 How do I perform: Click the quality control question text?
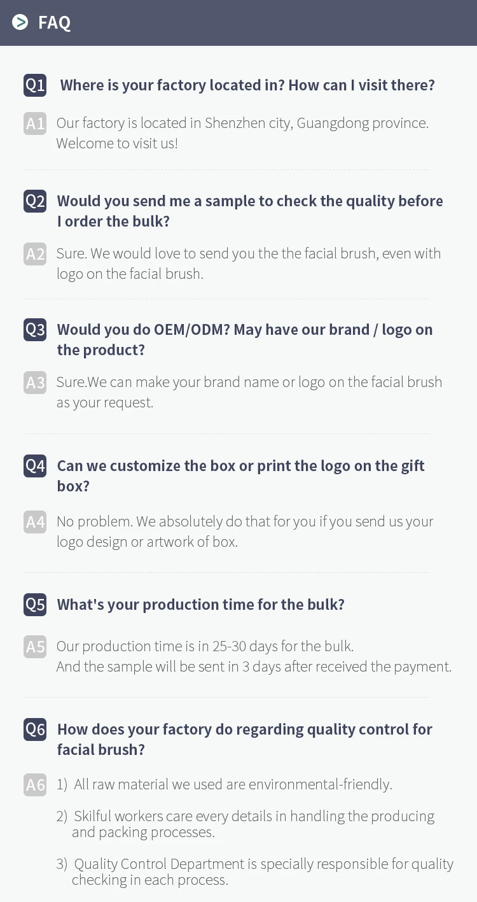[244, 739]
